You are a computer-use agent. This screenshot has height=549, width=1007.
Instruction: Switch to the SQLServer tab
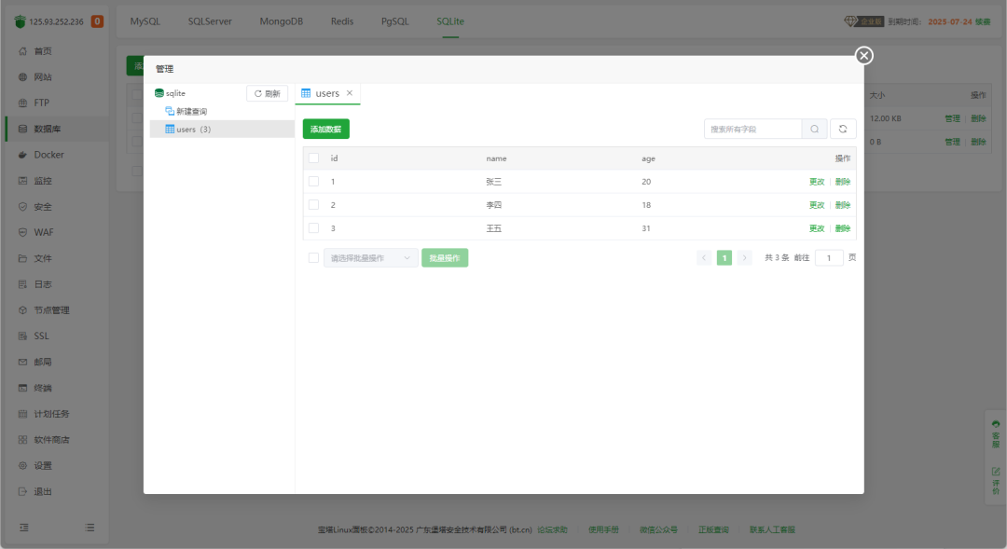(x=210, y=21)
